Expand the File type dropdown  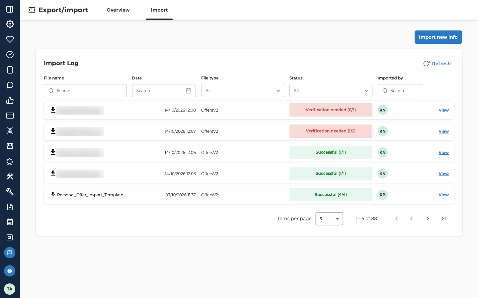242,91
